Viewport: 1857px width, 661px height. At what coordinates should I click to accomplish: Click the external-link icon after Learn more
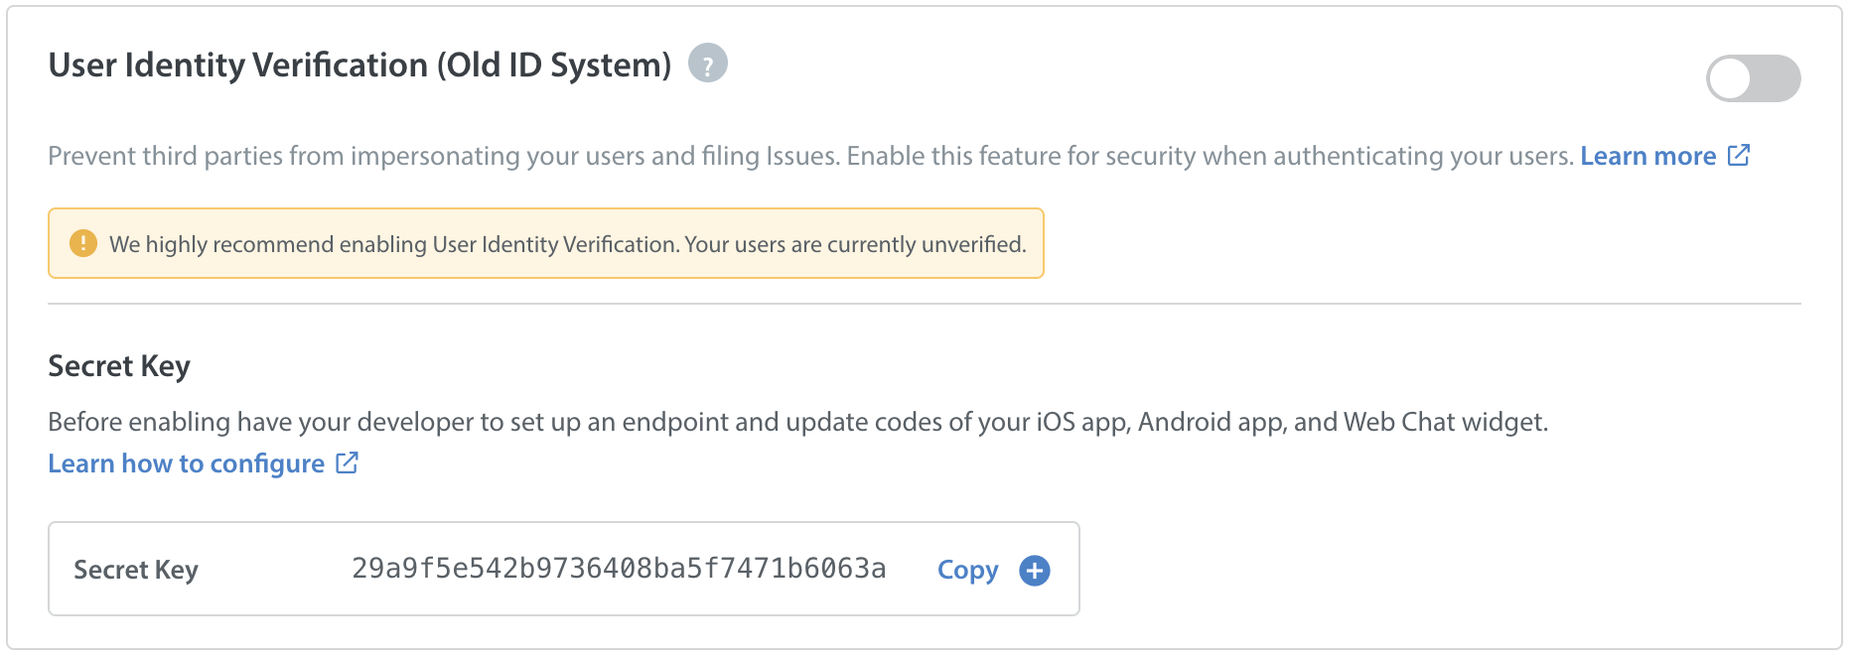click(1739, 155)
